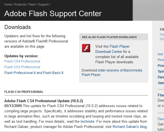Viewport: 164px width, 132px height.
Task: Visit Richard Galvan's blog link
Action: pyautogui.click(x=130, y=127)
